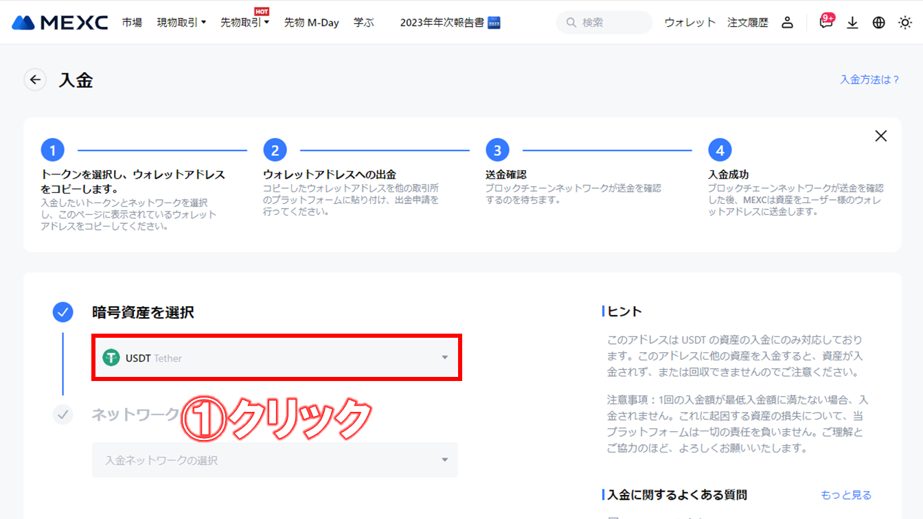
Task: Open the user profile icon
Action: point(787,22)
